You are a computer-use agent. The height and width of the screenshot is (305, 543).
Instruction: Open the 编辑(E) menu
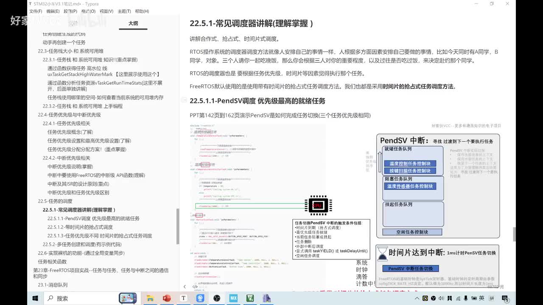pyautogui.click(x=53, y=11)
